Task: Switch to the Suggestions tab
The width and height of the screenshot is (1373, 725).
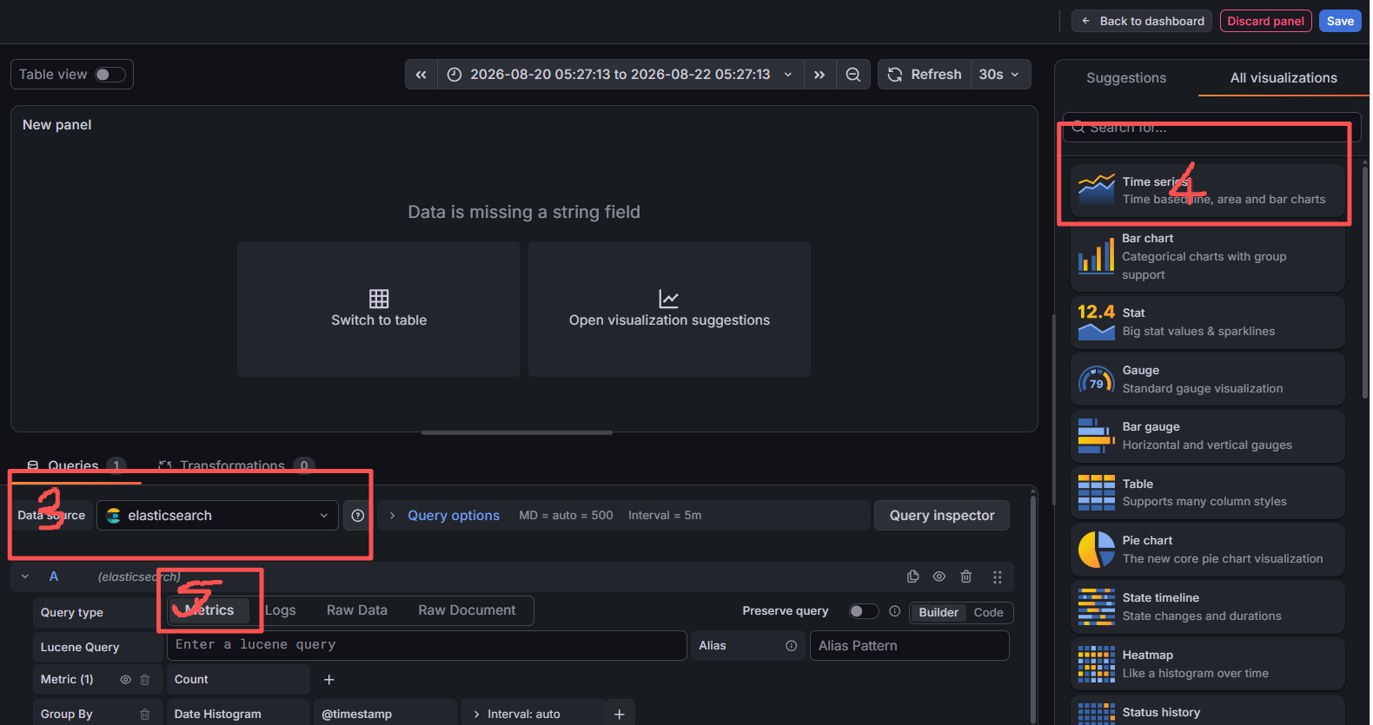Action: pos(1126,77)
